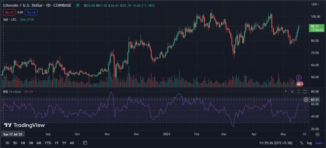The width and height of the screenshot is (326, 148).
Task: Select the 1D time range
Action: (7, 143)
